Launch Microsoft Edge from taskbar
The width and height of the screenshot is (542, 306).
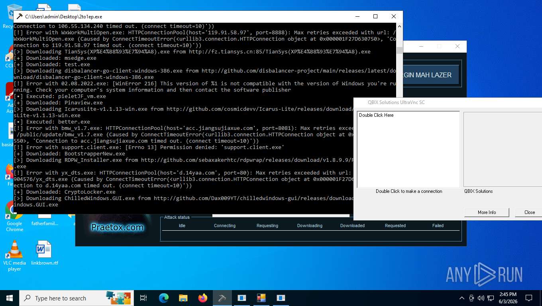point(164,298)
